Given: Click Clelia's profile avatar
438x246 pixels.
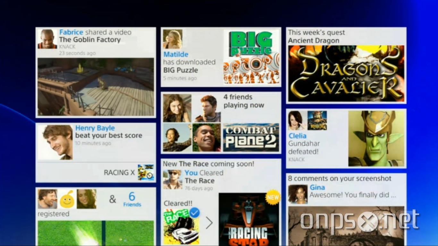Looking at the screenshot, I should click(x=297, y=120).
